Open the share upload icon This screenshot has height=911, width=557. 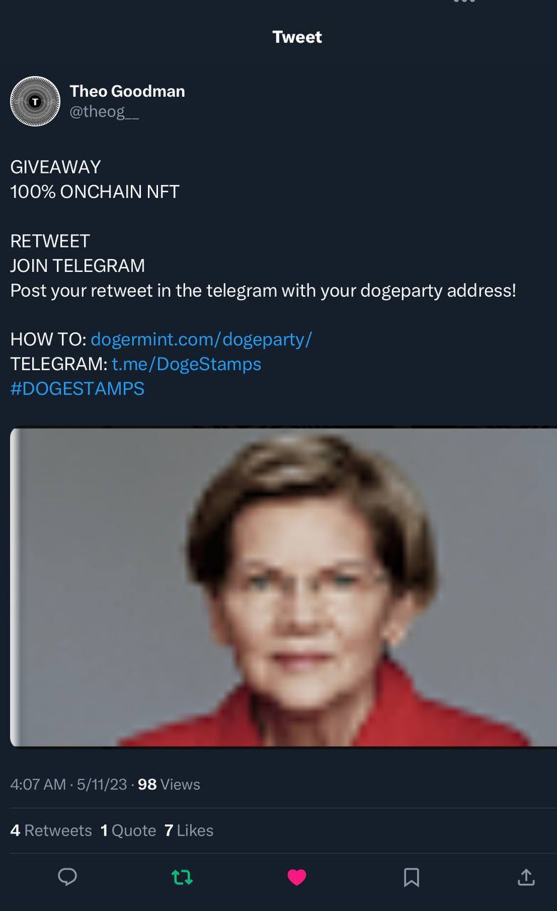(526, 877)
